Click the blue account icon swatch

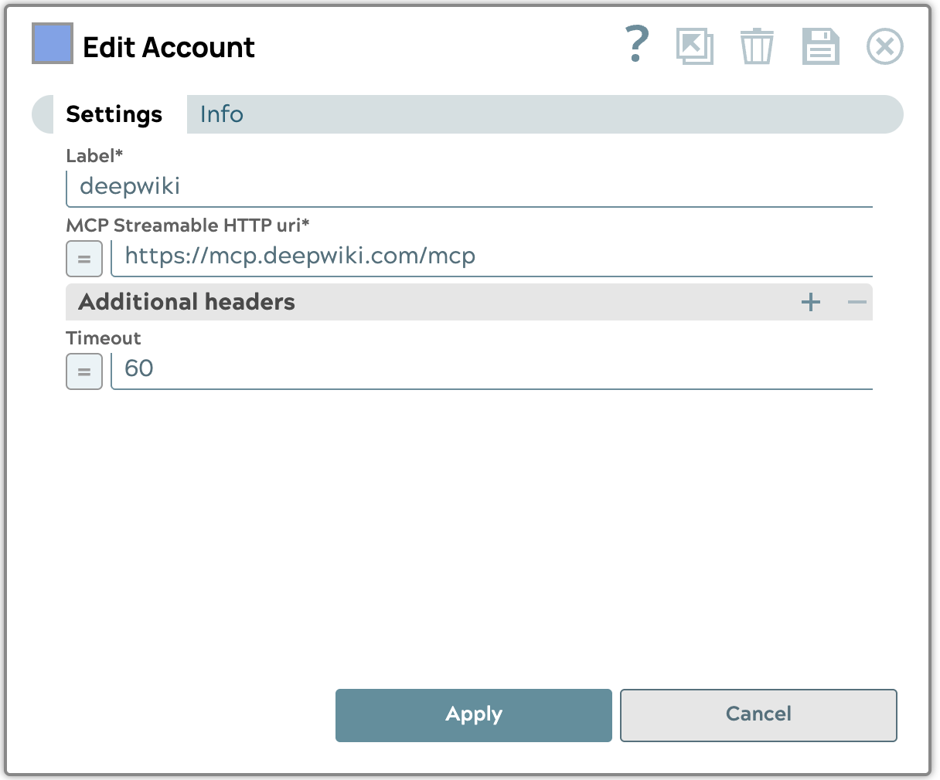click(x=51, y=45)
